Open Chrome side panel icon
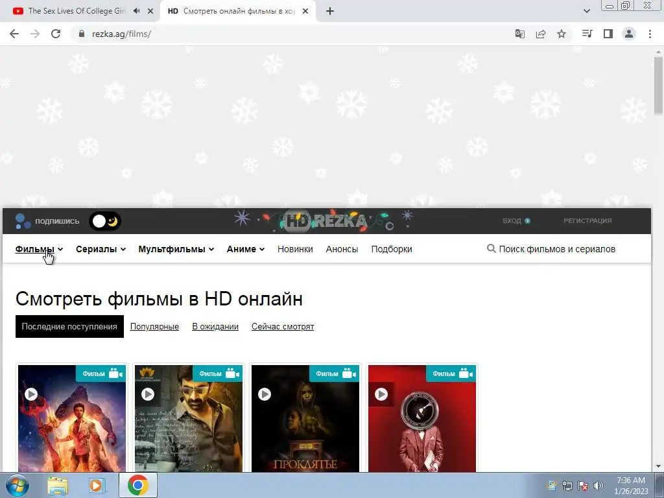 608,34
